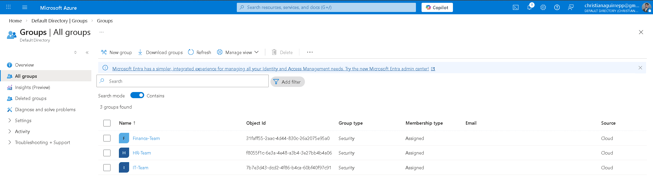
Task: Open Deleted groups in sidebar
Action: tap(31, 98)
